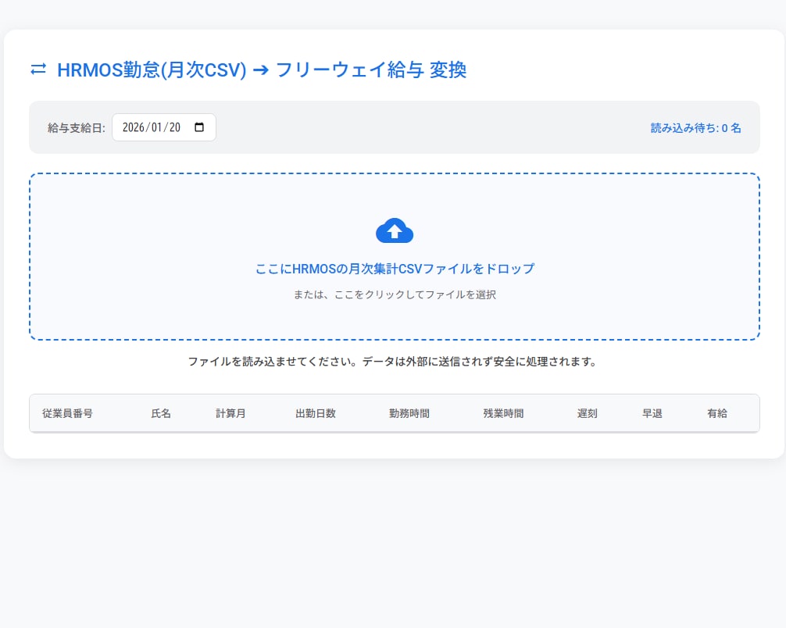Click the 'ファイルを読み込ませてください' instruction message
The width and height of the screenshot is (786, 628).
(x=392, y=362)
